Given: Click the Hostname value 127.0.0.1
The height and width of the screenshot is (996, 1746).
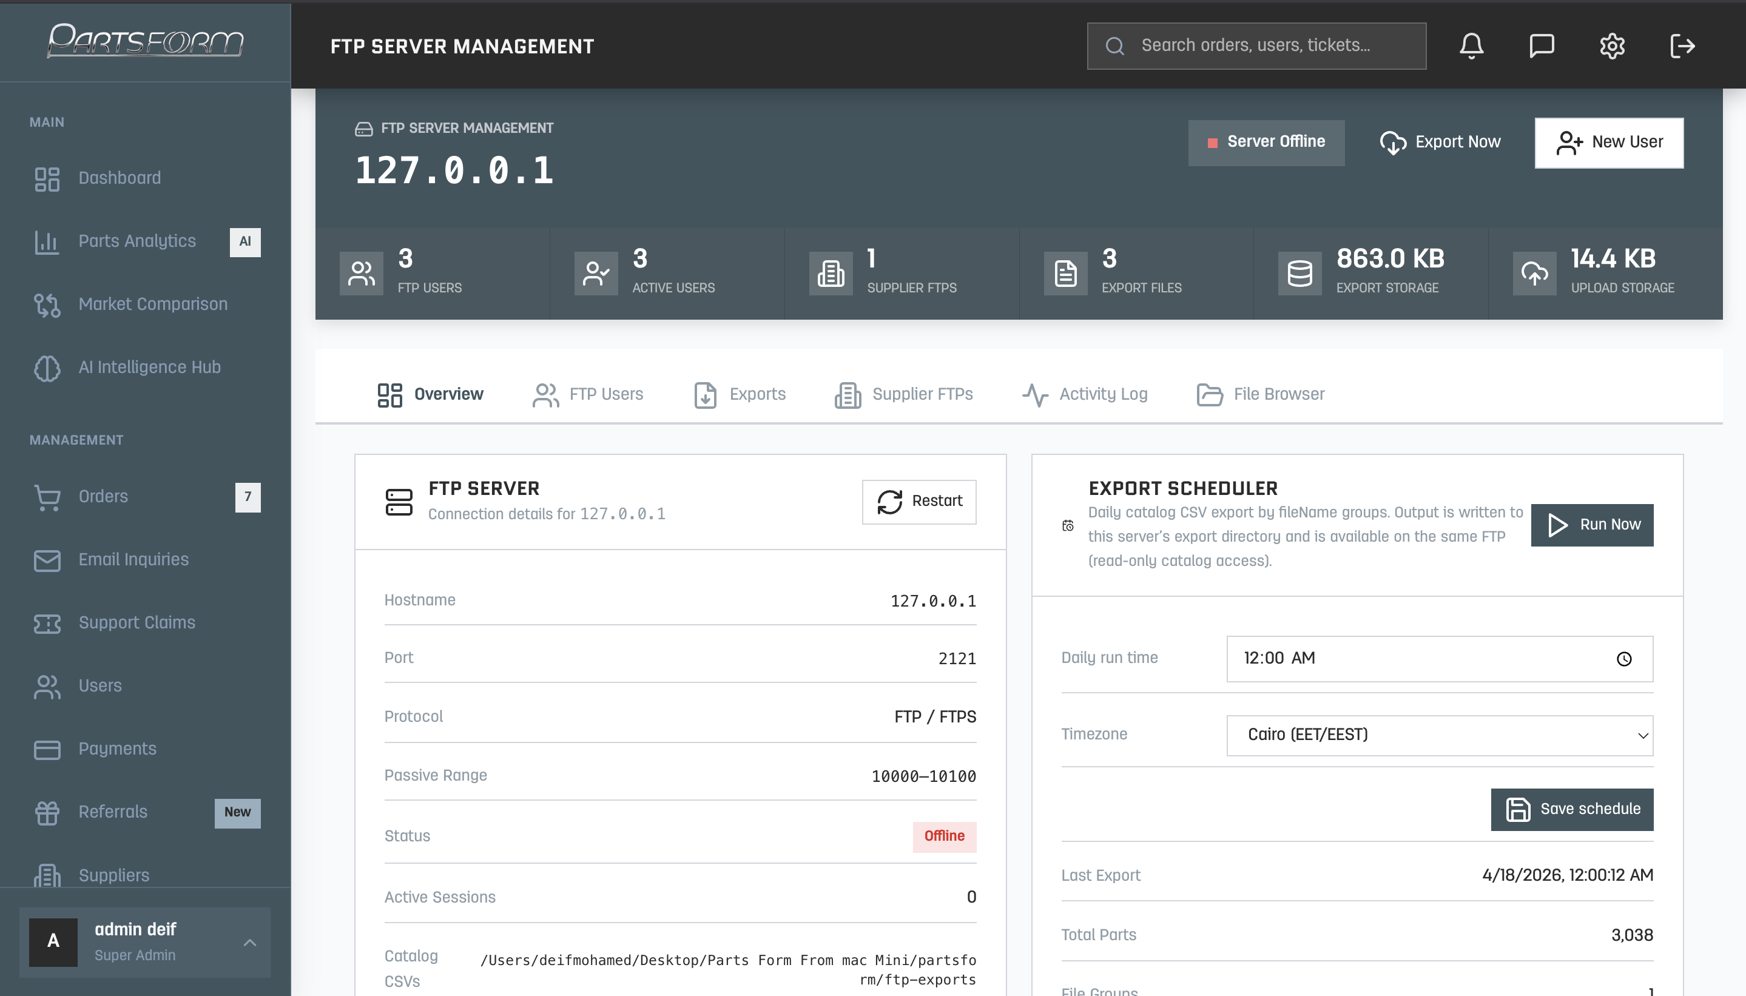Looking at the screenshot, I should point(933,601).
